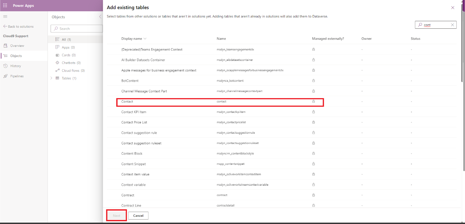Select the Contact suggestion rule table
This screenshot has width=465, height=224.
click(x=281, y=133)
